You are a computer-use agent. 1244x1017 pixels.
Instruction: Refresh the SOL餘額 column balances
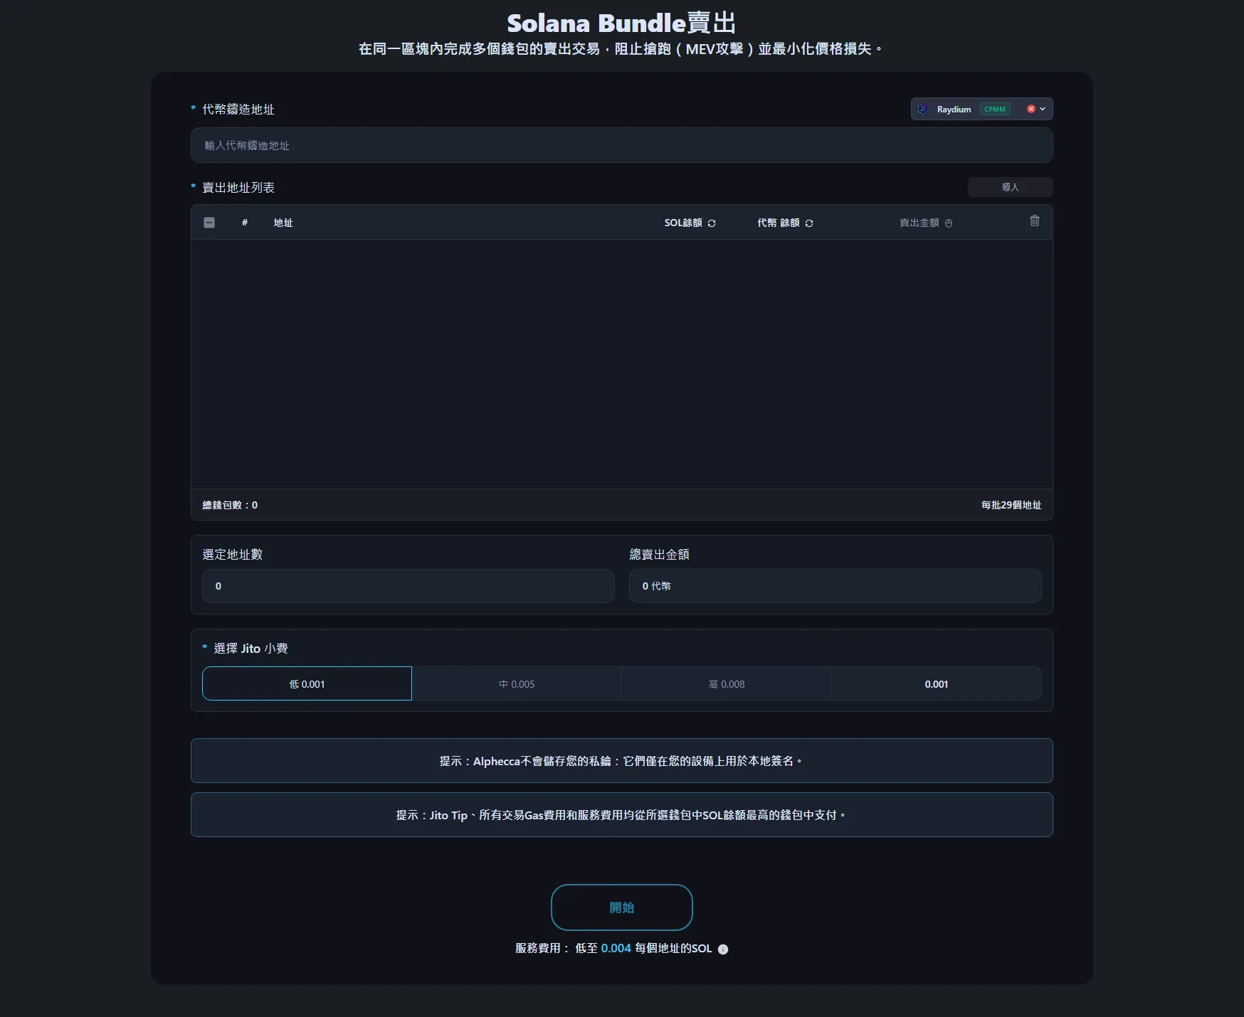click(x=712, y=223)
